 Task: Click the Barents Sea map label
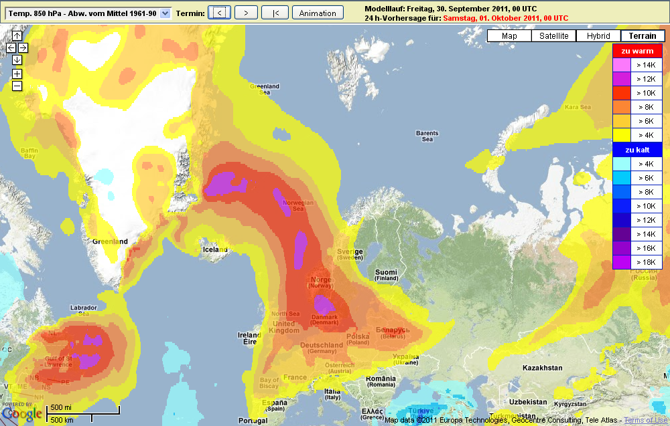pyautogui.click(x=427, y=136)
